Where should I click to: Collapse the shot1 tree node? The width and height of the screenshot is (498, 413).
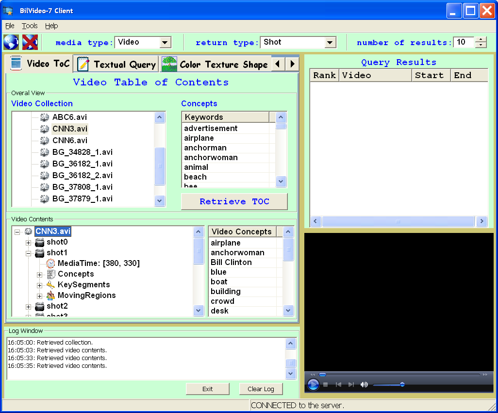pos(28,253)
